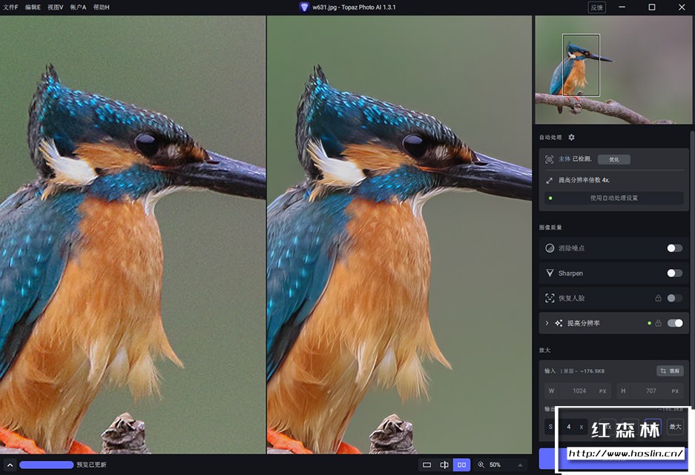Toggle the 消除噪点 switch
The image size is (695, 475).
coord(675,248)
